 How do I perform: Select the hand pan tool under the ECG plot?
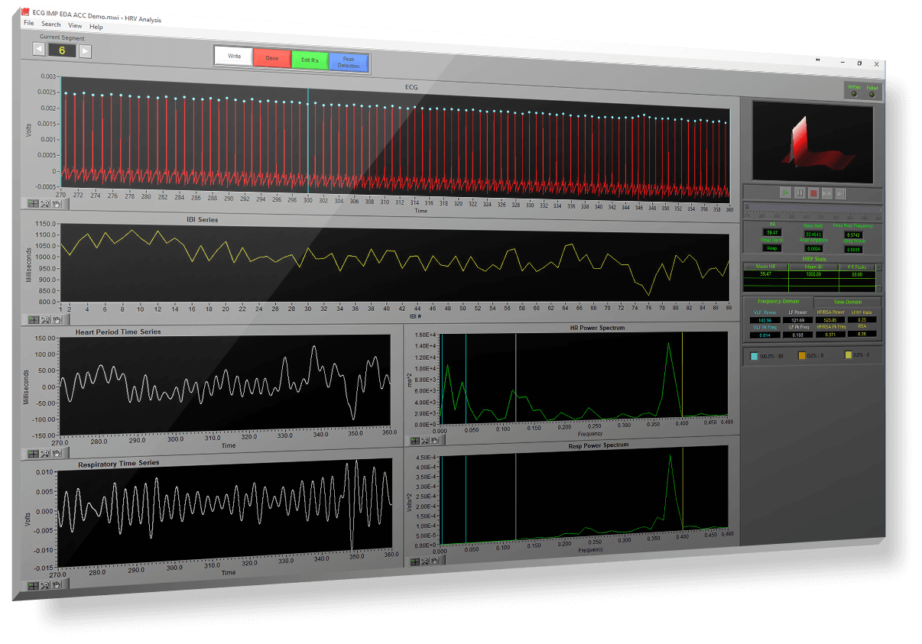pyautogui.click(x=57, y=204)
